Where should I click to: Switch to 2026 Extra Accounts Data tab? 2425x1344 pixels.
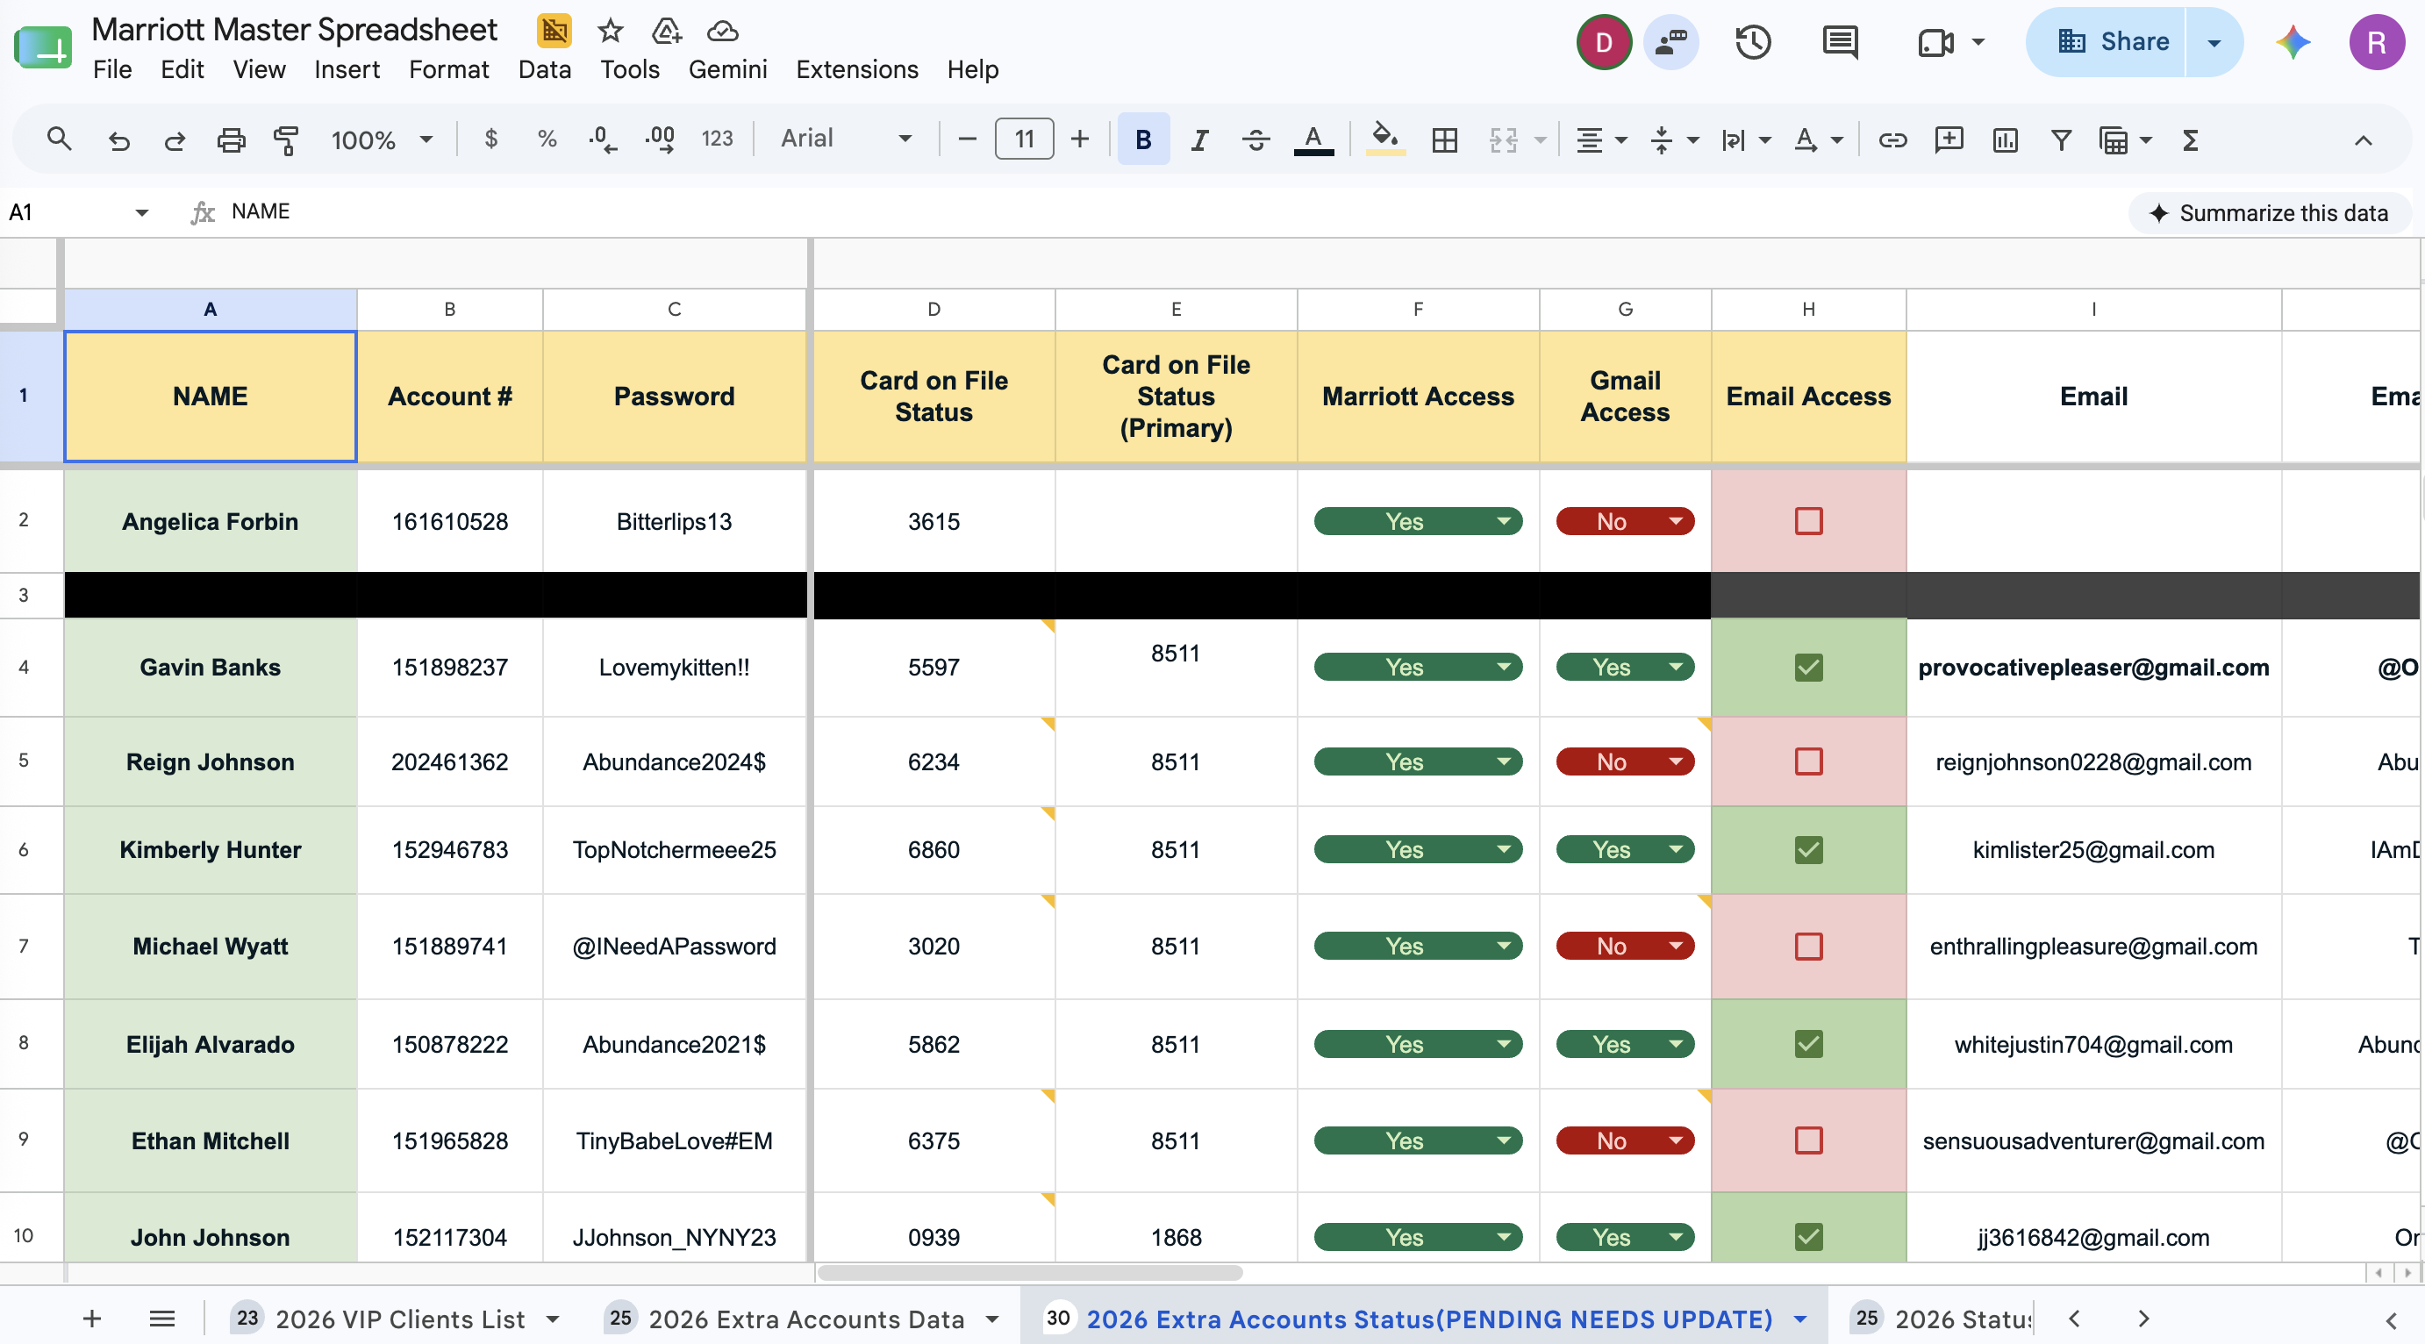(805, 1319)
